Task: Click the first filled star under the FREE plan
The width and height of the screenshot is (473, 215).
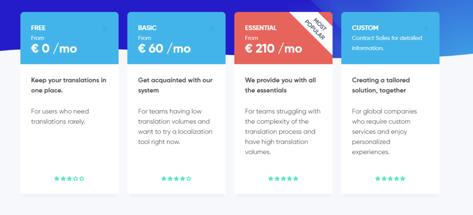Action: coord(57,179)
